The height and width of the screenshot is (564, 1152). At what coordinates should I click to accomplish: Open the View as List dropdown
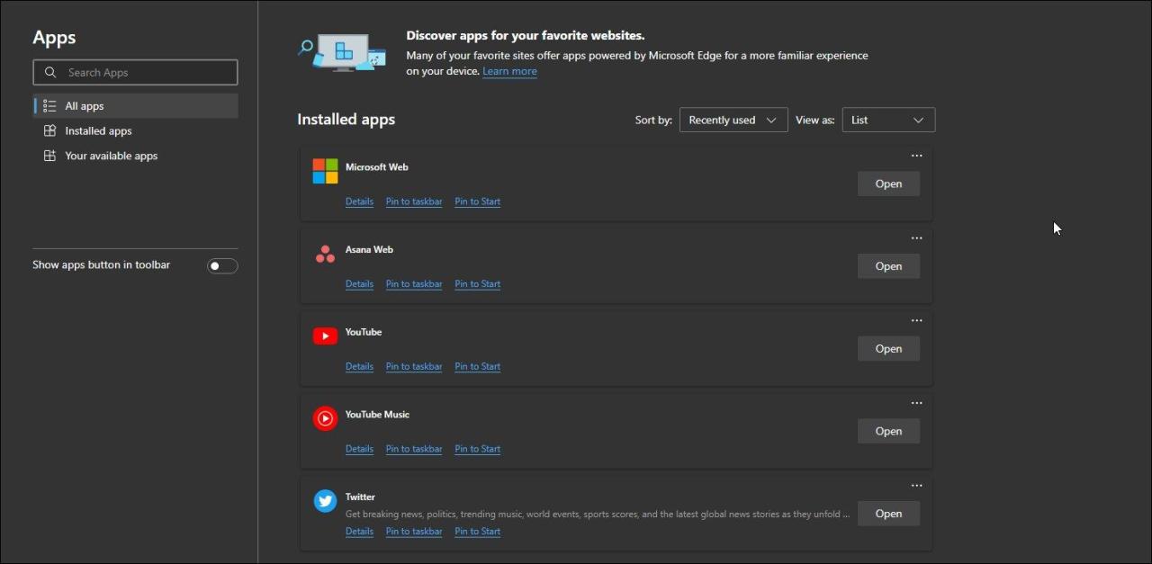tap(888, 120)
